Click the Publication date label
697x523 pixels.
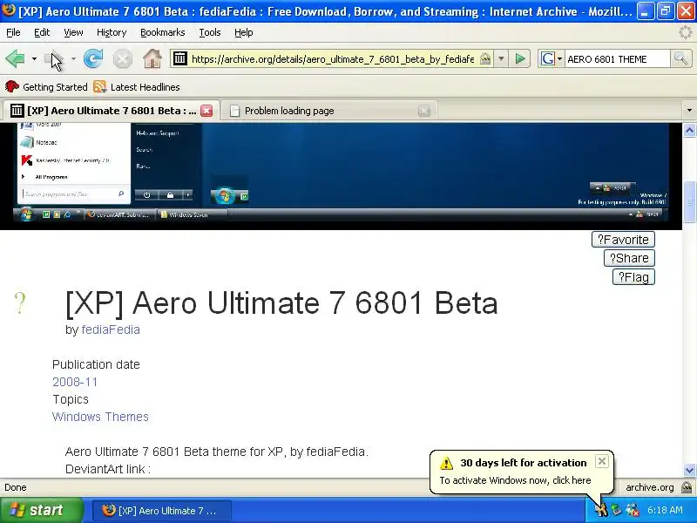pyautogui.click(x=96, y=364)
